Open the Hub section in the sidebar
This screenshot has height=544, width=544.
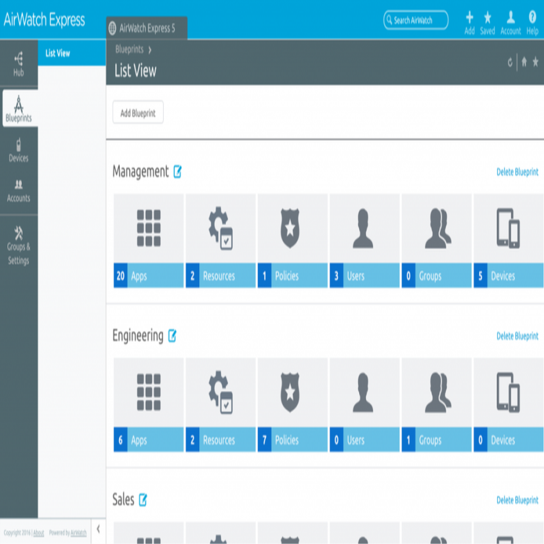[19, 61]
